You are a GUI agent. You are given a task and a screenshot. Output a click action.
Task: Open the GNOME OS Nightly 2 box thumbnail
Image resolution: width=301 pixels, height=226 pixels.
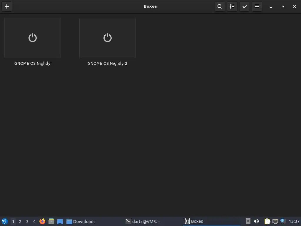(108, 38)
